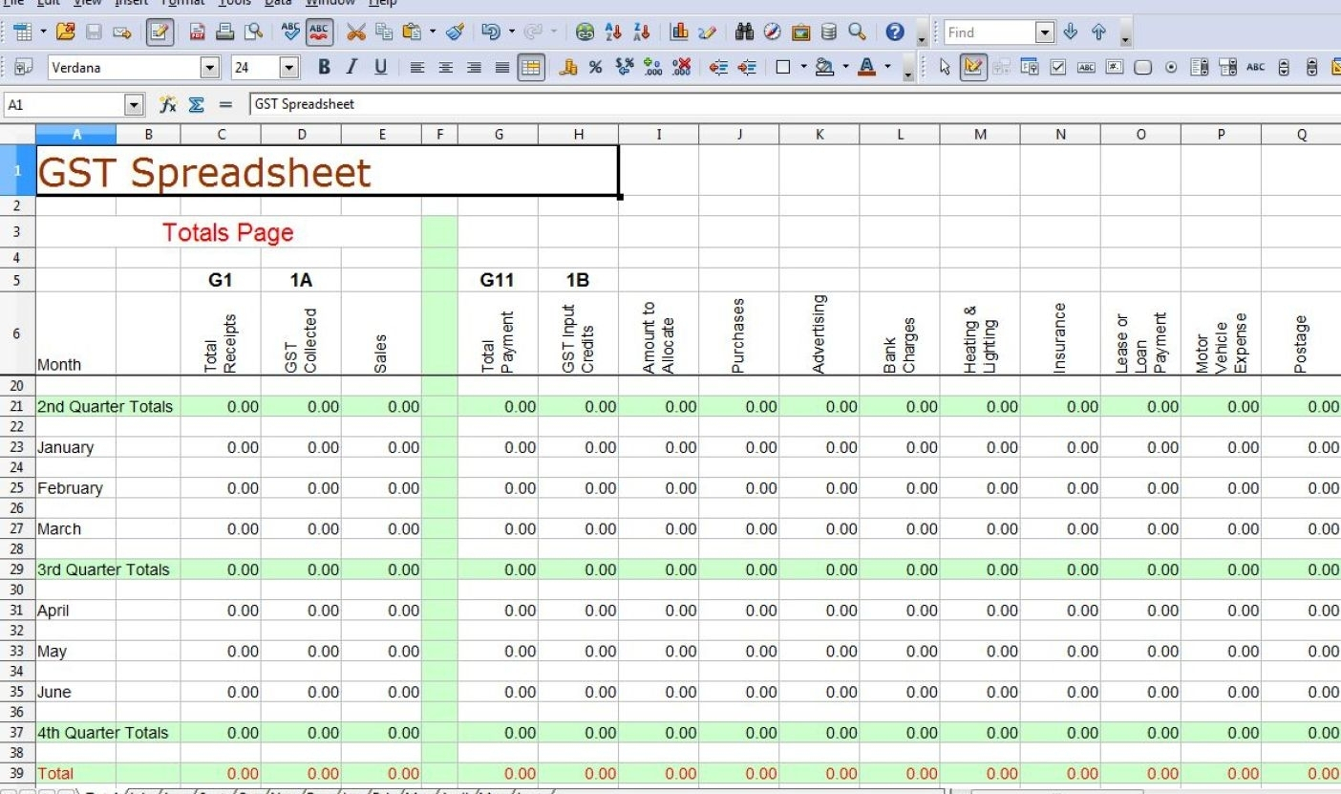Increase cell indent
This screenshot has width=1341, height=794.
click(747, 68)
